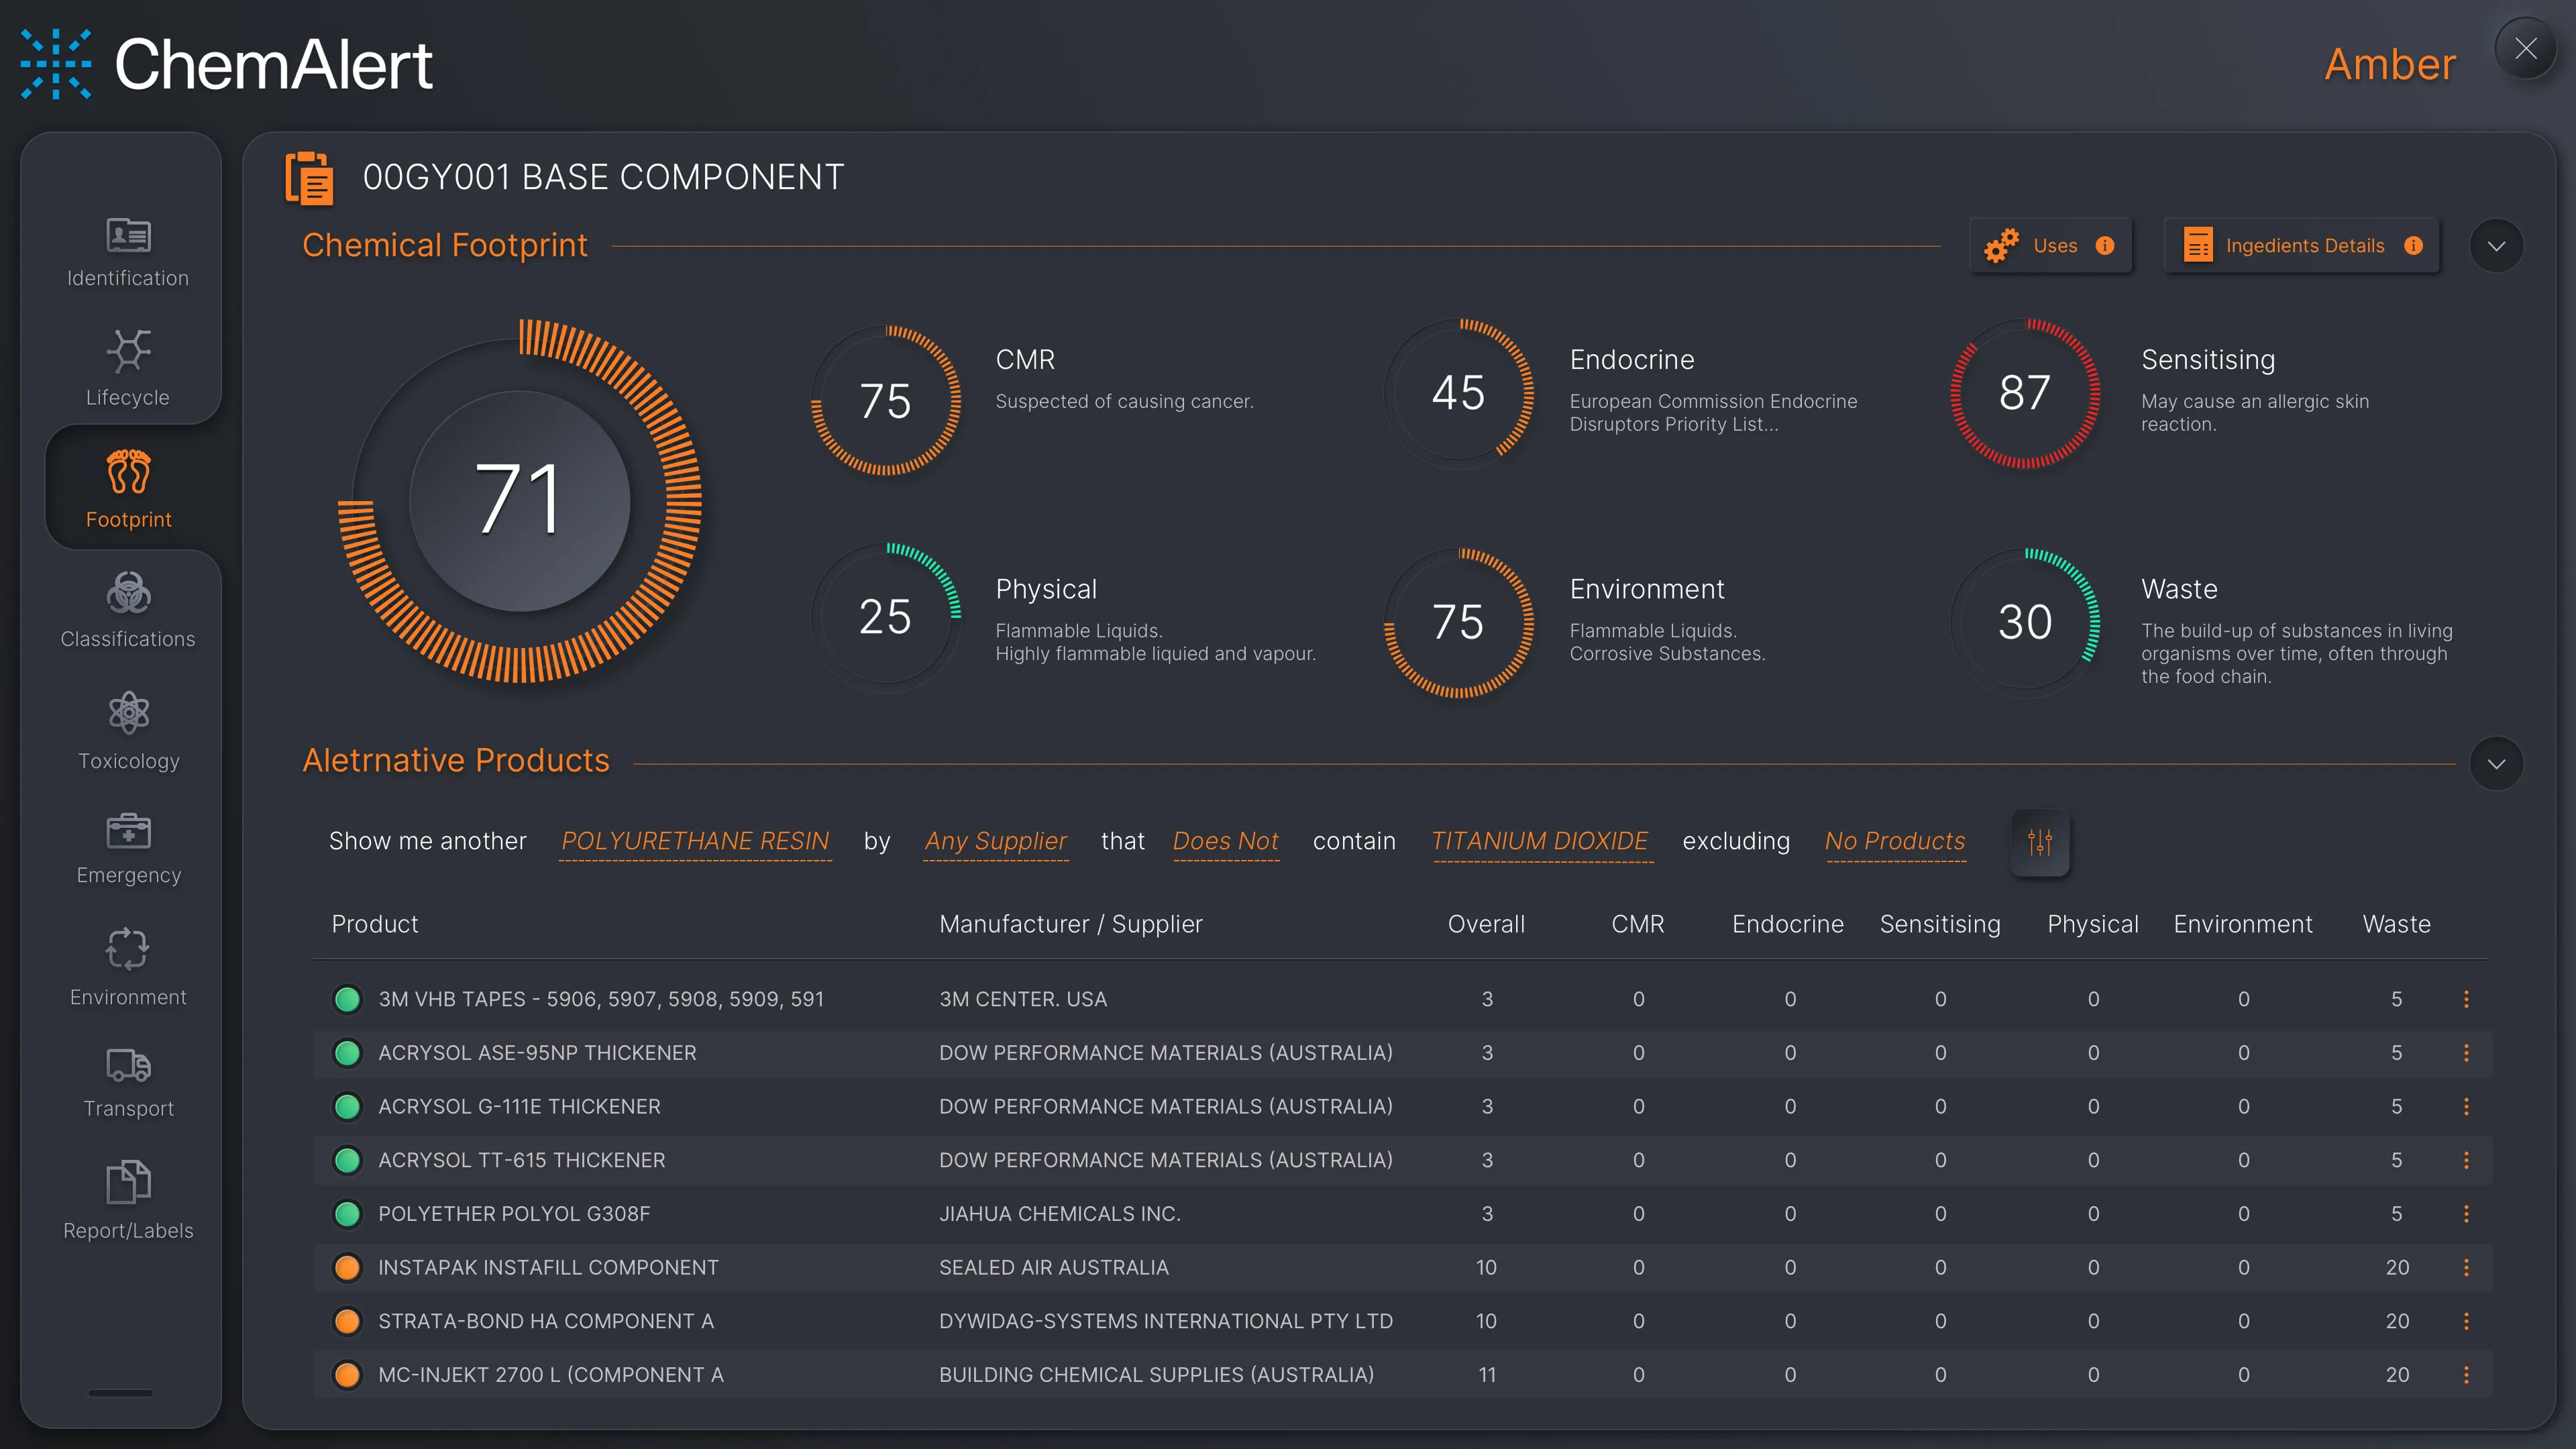This screenshot has width=2576, height=1449.
Task: Toggle the Does Not contain condition
Action: point(1225,841)
